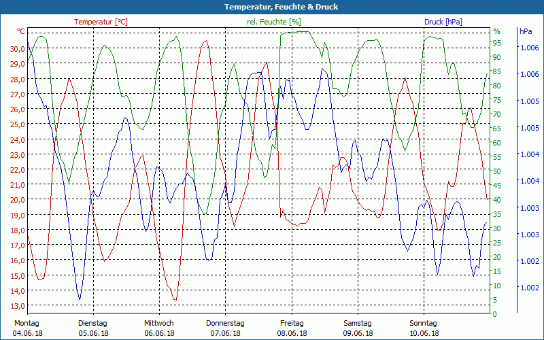This screenshot has height=340, width=544.
Task: Click the chart title Temperatur, Feuchte & Druck
Action: pos(281,7)
